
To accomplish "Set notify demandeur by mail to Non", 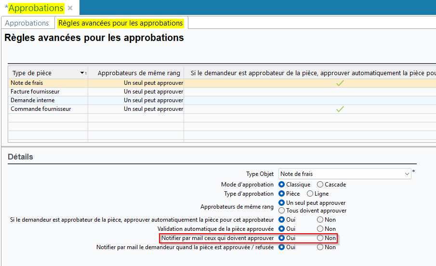I will click(320, 247).
